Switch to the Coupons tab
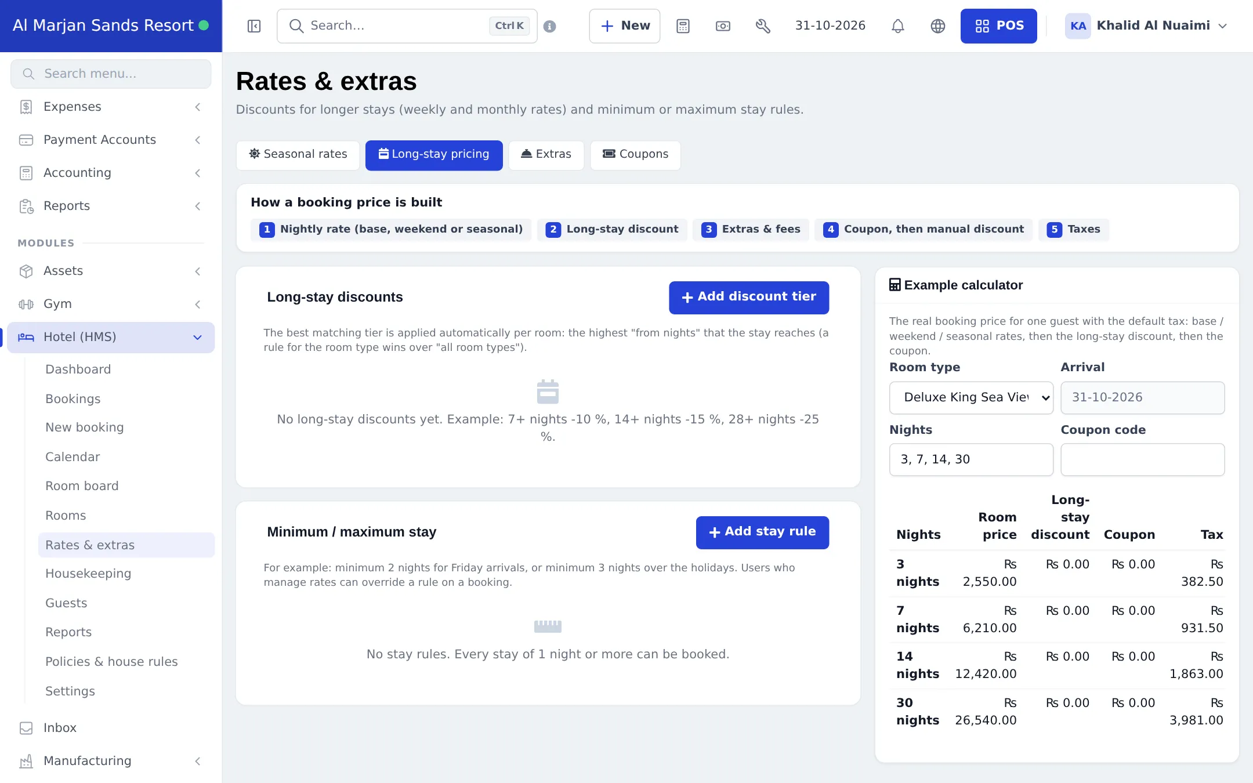This screenshot has width=1253, height=783. click(635, 154)
